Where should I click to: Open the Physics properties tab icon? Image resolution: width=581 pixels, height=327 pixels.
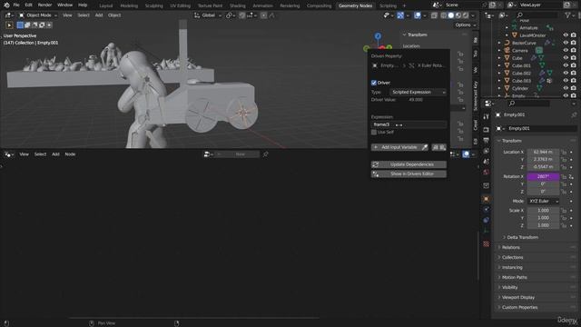pyautogui.click(x=487, y=210)
